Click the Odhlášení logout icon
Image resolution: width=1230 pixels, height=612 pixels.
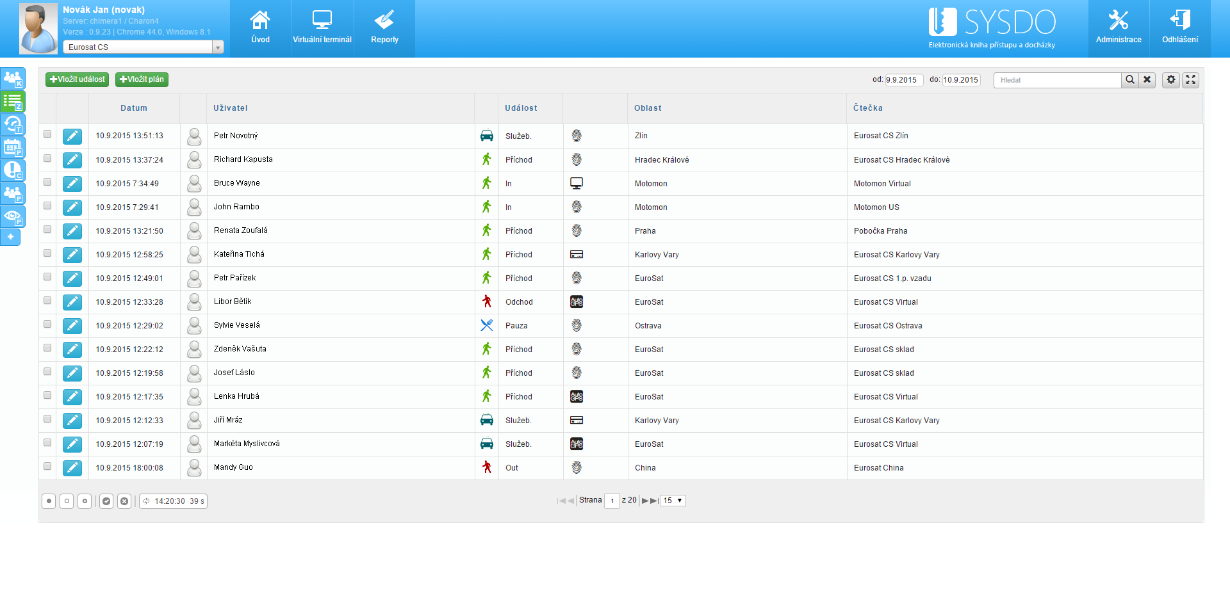pyautogui.click(x=1180, y=28)
